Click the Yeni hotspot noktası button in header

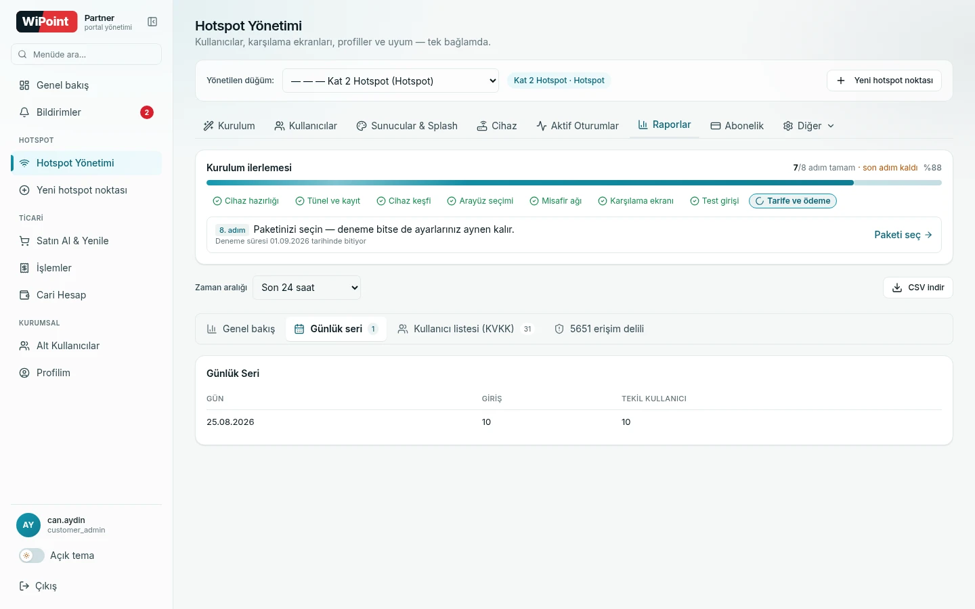(884, 81)
